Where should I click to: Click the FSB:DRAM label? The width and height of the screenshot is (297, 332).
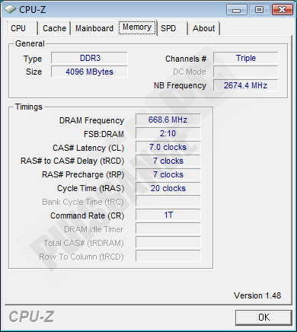104,134
